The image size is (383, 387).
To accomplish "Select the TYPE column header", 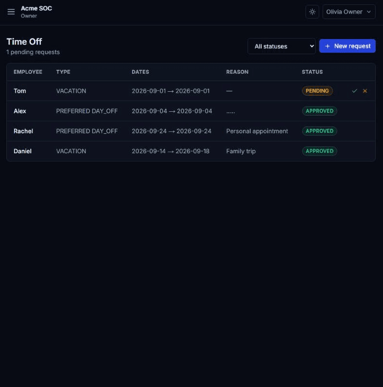I will click(x=63, y=72).
